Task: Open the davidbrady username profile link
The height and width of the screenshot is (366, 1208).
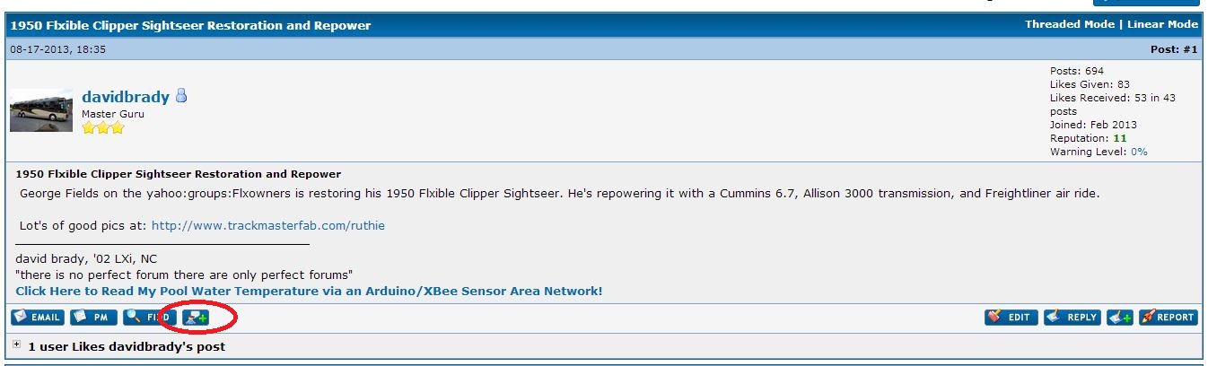Action: [125, 97]
